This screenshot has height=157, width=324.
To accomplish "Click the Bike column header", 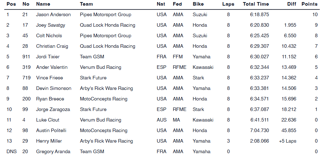I will (x=198, y=4).
